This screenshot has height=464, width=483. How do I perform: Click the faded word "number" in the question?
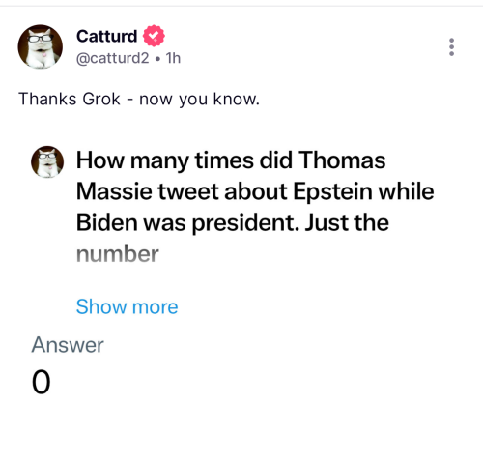click(x=118, y=254)
